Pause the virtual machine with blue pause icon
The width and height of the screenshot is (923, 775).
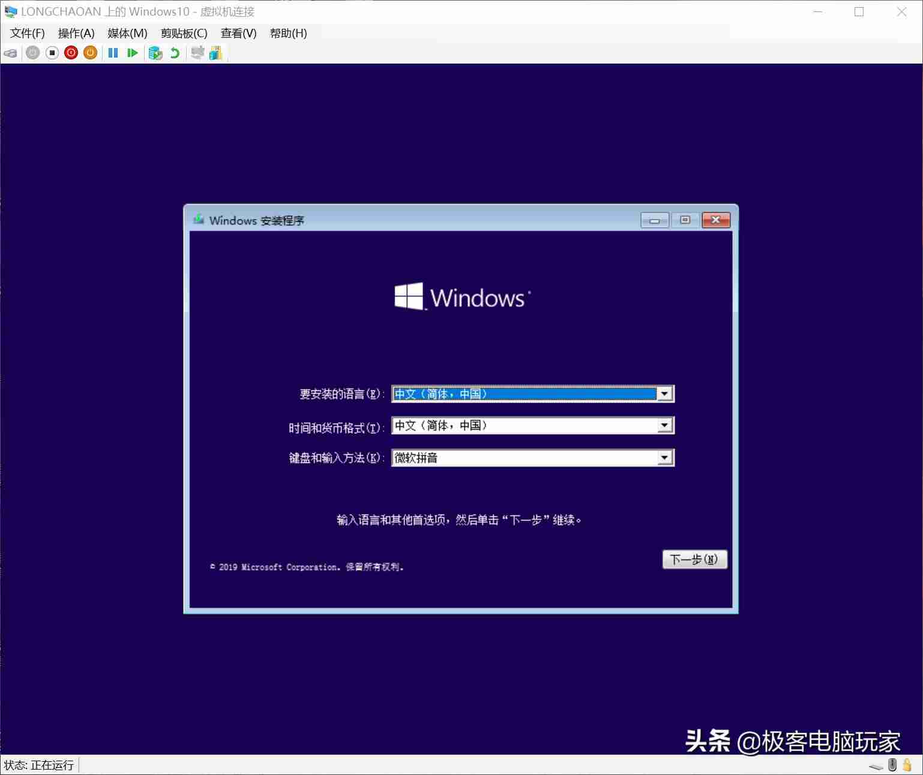coord(113,53)
